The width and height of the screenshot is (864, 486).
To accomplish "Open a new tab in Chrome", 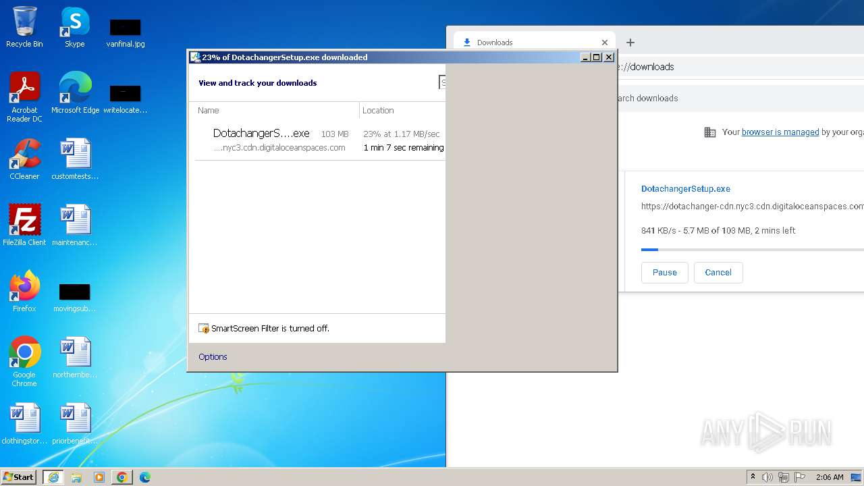I will pyautogui.click(x=630, y=43).
